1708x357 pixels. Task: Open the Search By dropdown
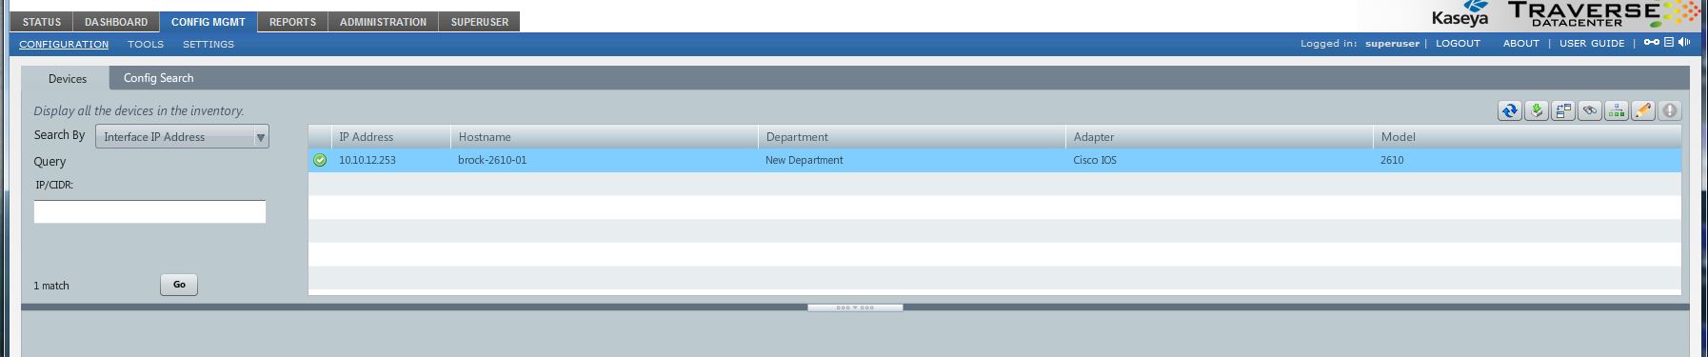pos(182,136)
